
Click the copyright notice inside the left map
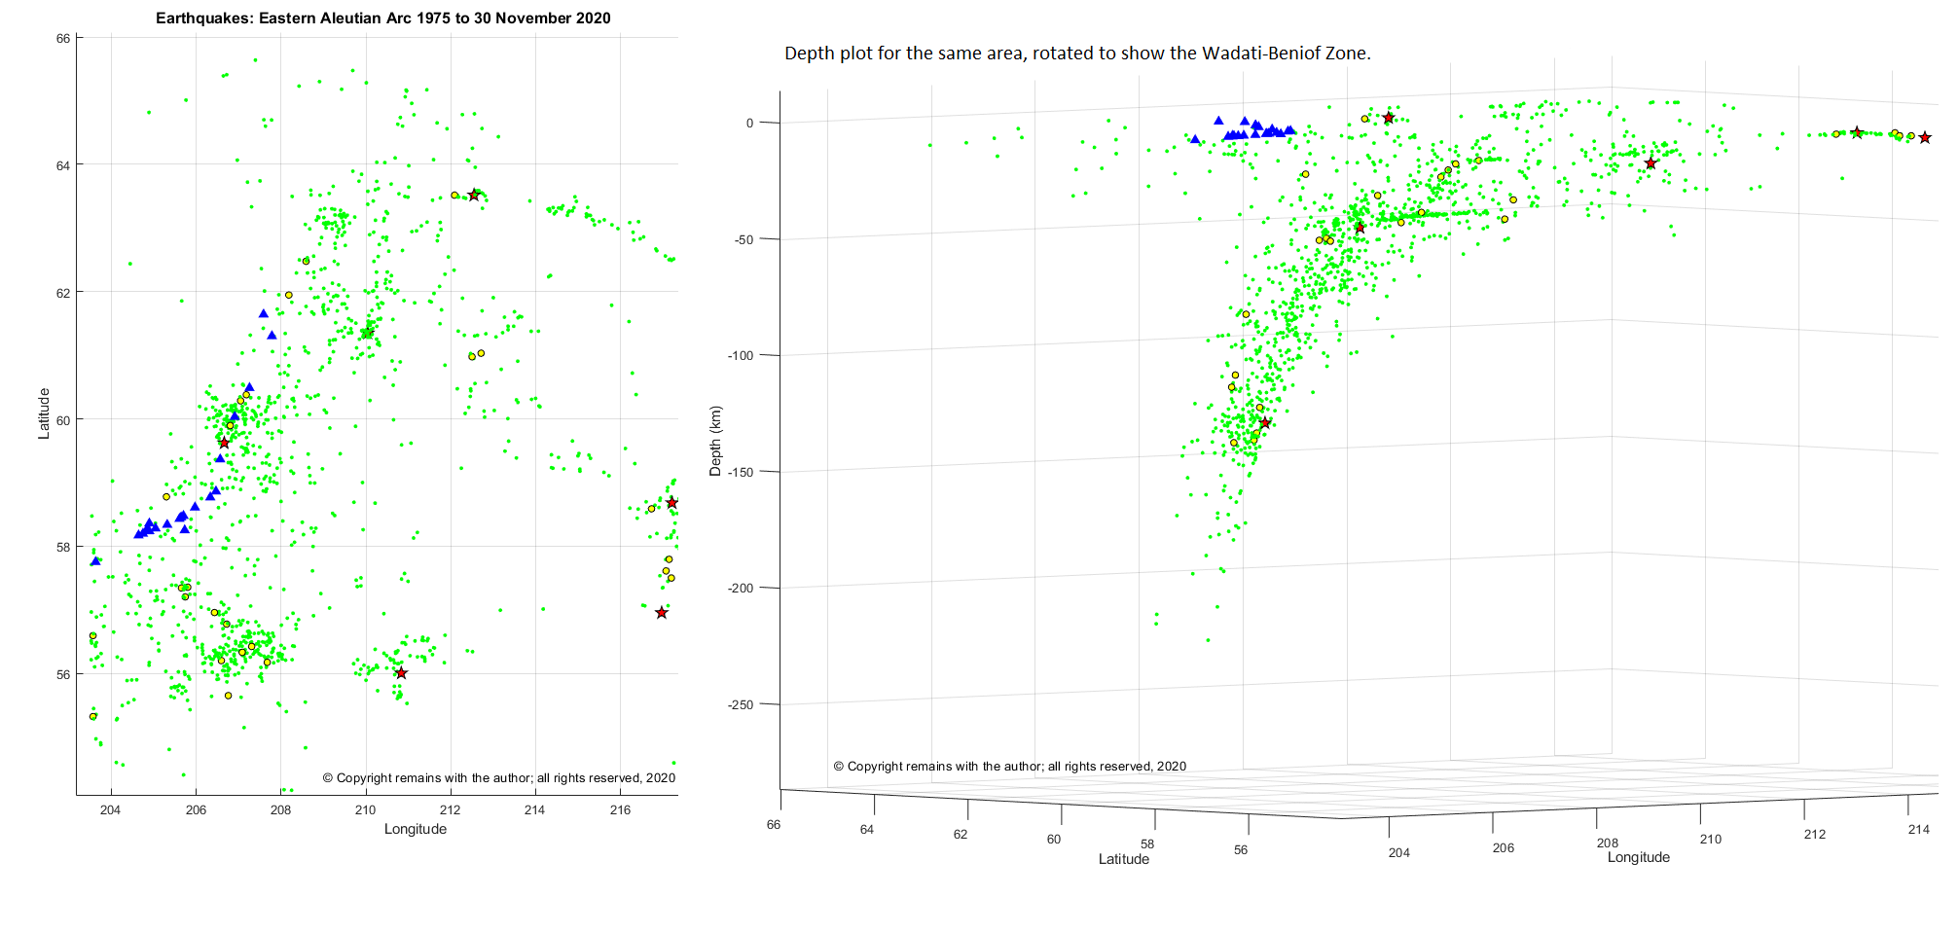click(499, 778)
